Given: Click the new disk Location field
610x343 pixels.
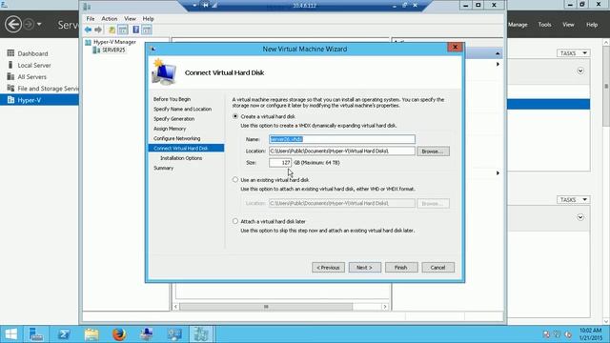Looking at the screenshot, I should [x=341, y=151].
